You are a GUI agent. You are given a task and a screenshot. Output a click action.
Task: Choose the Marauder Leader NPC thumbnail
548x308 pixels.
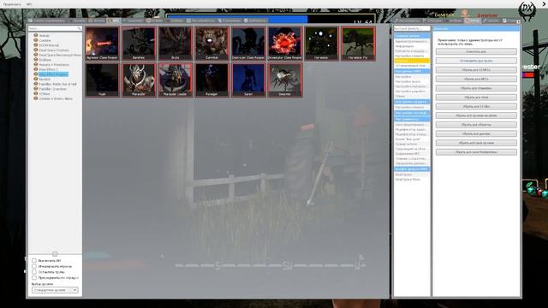point(175,80)
